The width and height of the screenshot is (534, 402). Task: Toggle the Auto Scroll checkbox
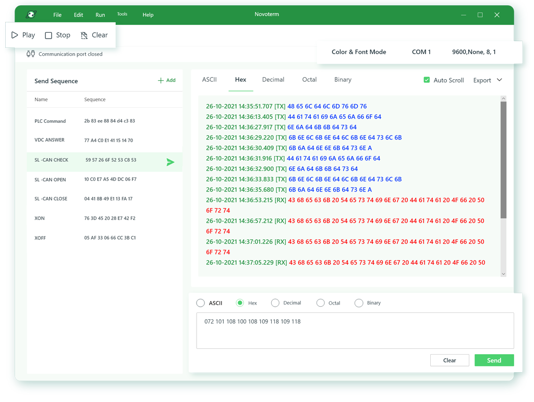click(427, 80)
